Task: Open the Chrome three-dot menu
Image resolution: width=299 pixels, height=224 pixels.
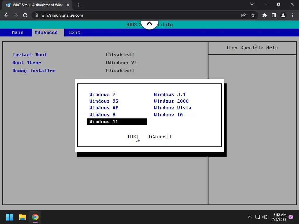Action: click(293, 15)
